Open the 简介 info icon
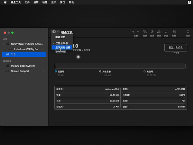The height and width of the screenshot is (145, 193). pos(188,32)
